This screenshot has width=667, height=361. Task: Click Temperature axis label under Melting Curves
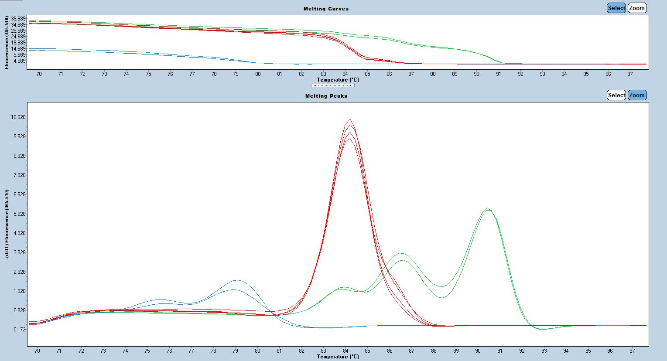coord(338,80)
